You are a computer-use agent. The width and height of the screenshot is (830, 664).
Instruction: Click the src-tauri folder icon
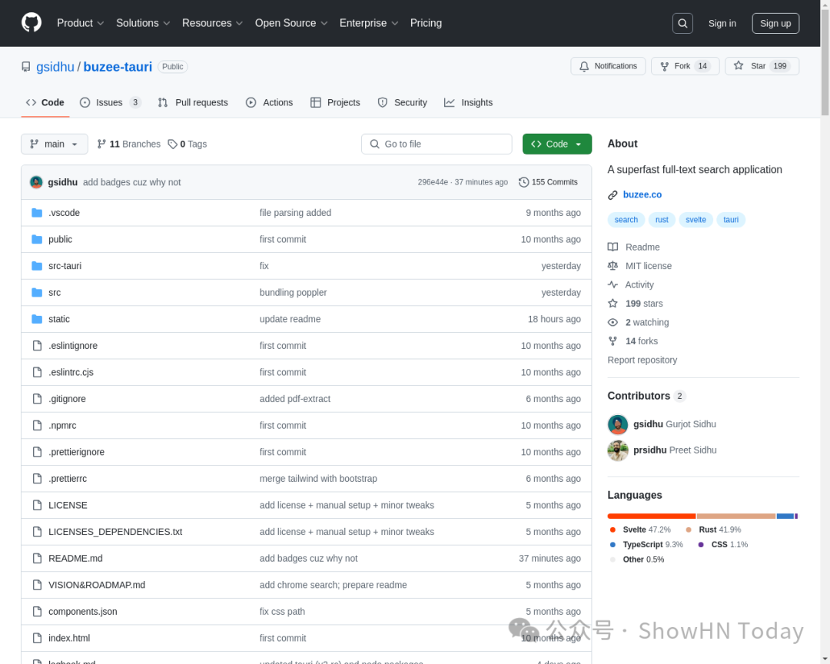click(37, 266)
